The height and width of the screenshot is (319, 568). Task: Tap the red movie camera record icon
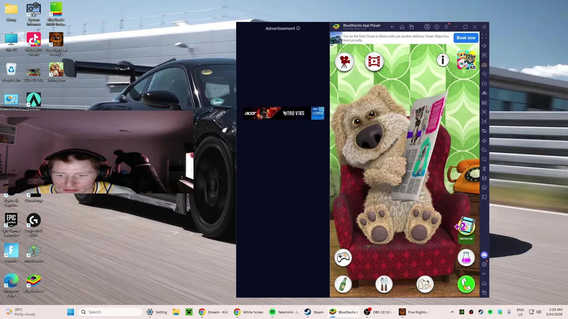tap(344, 62)
